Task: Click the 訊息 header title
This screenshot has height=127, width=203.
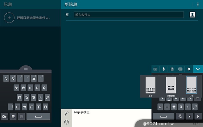Action: pos(8,4)
